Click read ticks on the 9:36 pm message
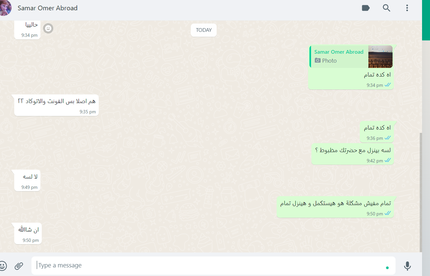This screenshot has height=276, width=430. tap(388, 138)
